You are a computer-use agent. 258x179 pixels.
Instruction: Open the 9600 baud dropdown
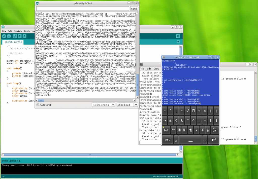click(127, 105)
